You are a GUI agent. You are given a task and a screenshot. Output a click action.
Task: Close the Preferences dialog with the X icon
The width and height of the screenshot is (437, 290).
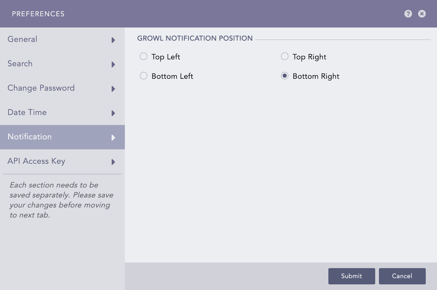pyautogui.click(x=422, y=14)
